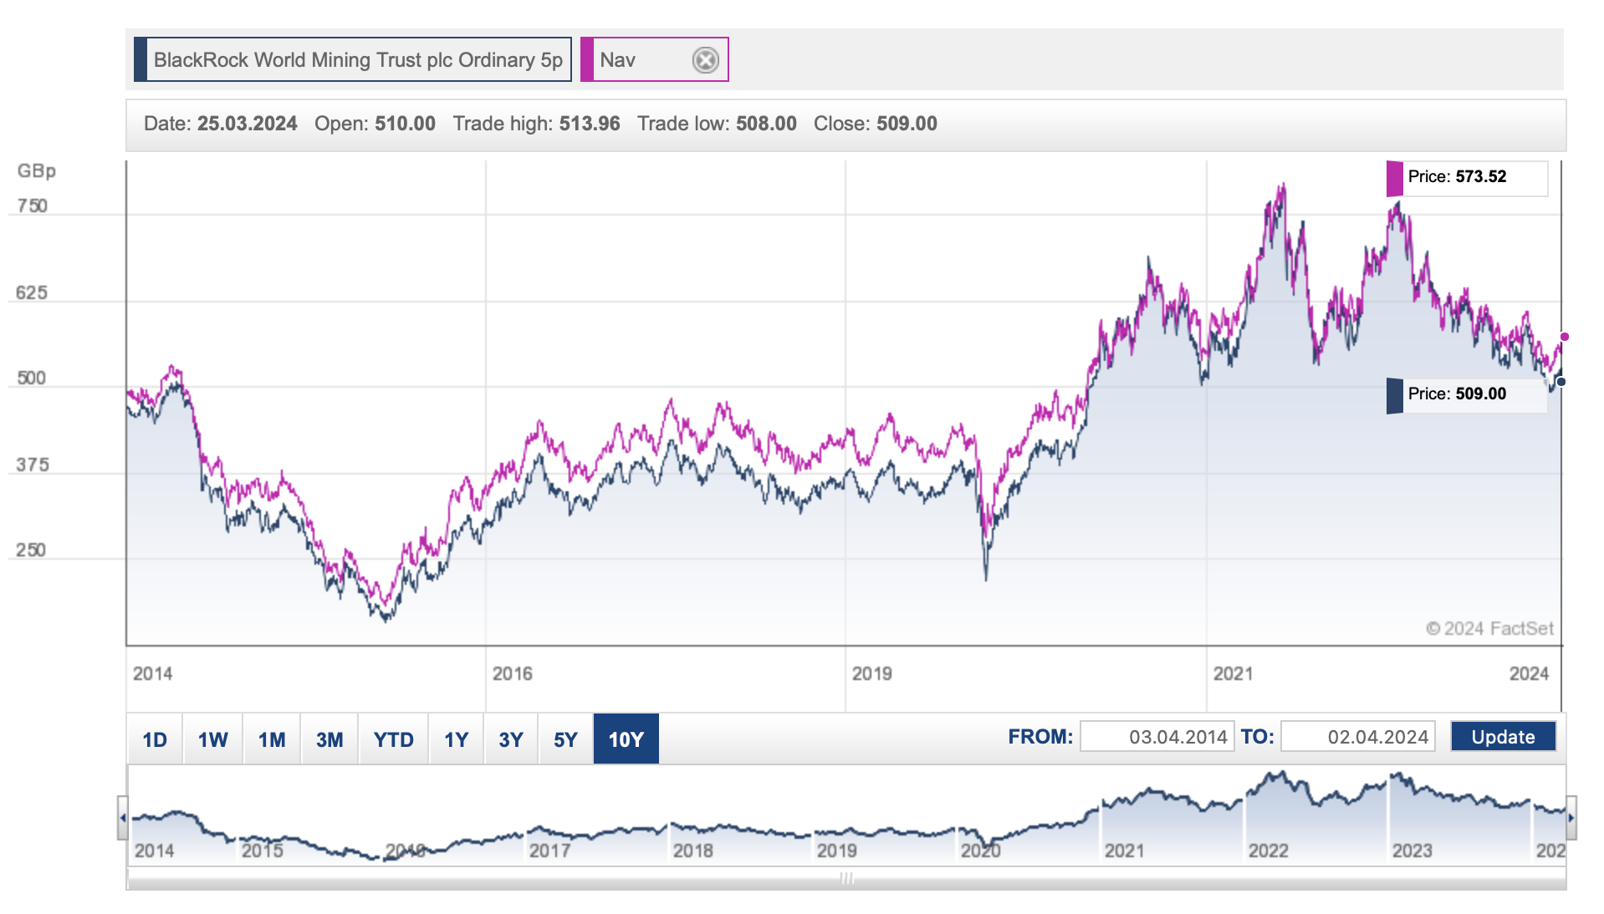Select the 1D time range
Image resolution: width=1604 pixels, height=914 pixels.
(x=155, y=739)
